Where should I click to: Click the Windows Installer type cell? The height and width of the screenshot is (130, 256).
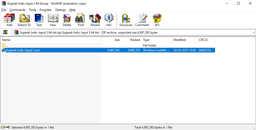coord(156,50)
